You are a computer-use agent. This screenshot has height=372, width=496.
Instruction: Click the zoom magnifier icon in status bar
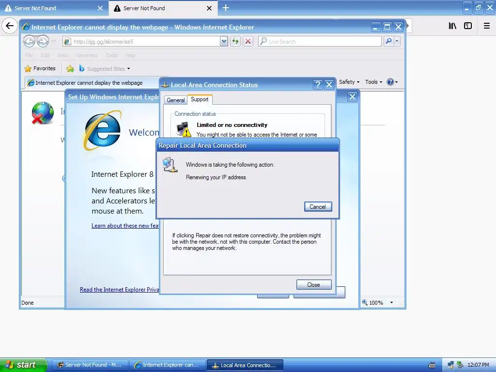click(x=365, y=302)
